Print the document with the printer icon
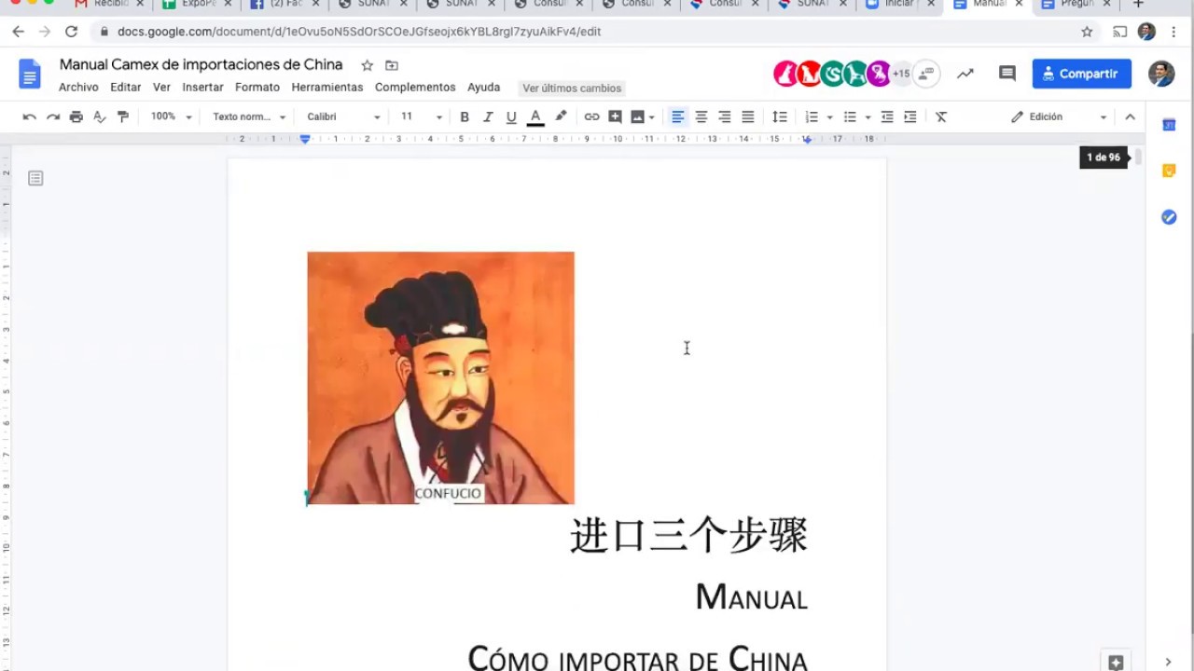1194x671 pixels. tap(76, 116)
